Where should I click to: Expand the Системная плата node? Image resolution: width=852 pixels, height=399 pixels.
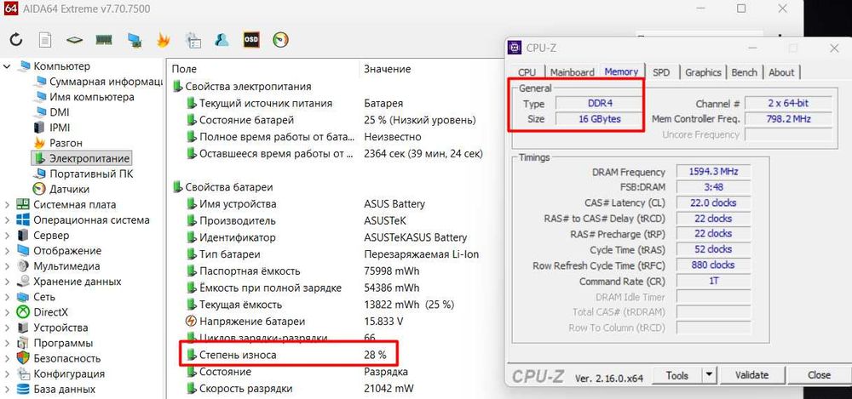[x=7, y=205]
